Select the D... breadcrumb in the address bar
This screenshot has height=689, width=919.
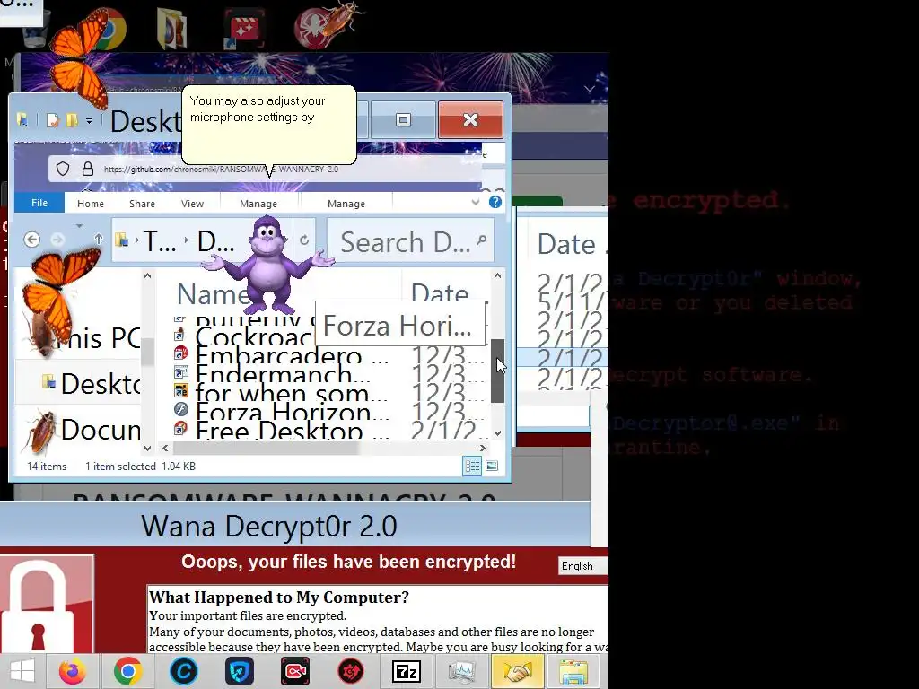(x=215, y=240)
